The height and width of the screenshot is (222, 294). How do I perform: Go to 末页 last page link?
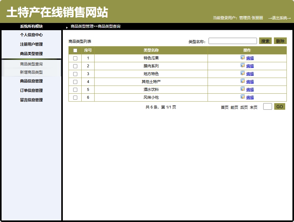click(x=254, y=107)
